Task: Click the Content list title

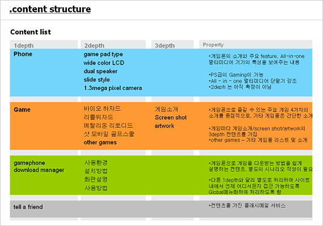Action: coord(31,32)
